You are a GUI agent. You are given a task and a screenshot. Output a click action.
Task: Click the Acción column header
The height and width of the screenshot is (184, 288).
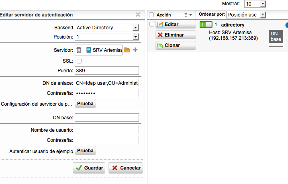pos(163,15)
